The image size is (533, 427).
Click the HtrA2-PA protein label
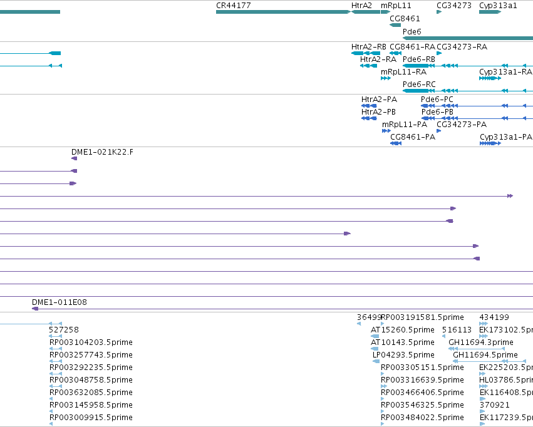click(380, 100)
